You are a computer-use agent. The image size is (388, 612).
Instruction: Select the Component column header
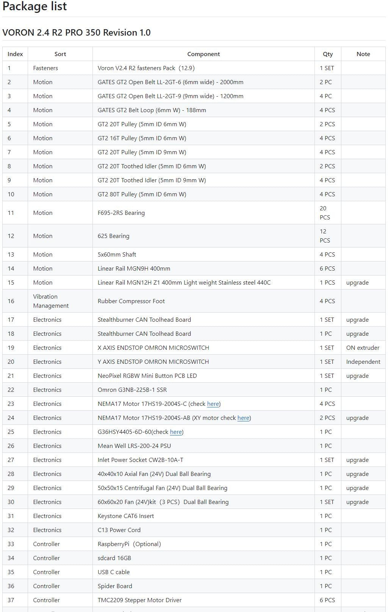[x=203, y=54]
